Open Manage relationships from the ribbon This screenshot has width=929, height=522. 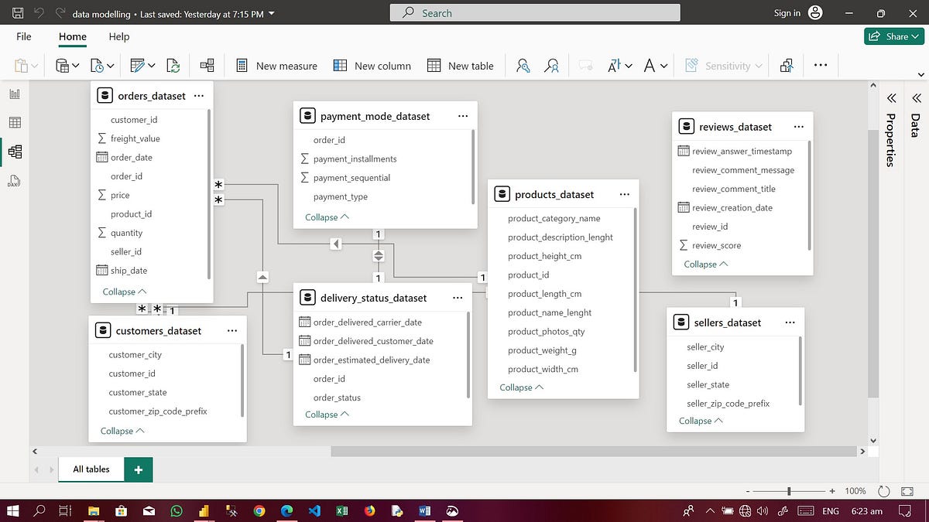(x=207, y=66)
